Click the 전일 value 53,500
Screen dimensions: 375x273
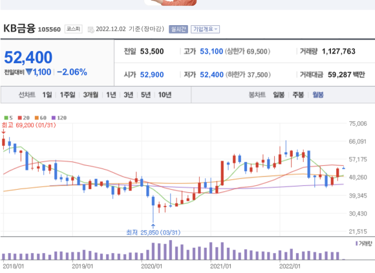click(152, 51)
